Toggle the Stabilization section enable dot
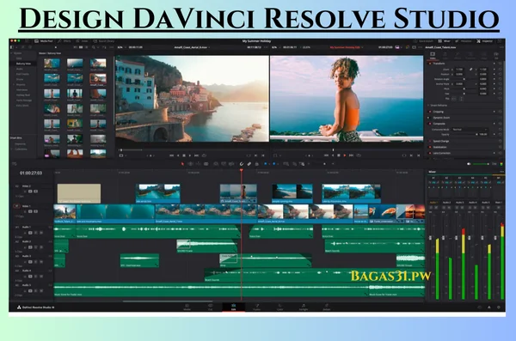Viewport: 516px width, 341px height. point(429,147)
